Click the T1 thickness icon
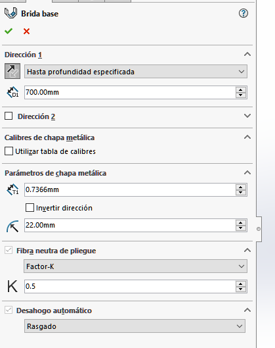Viewport: 275px width, 348px height. (x=12, y=189)
